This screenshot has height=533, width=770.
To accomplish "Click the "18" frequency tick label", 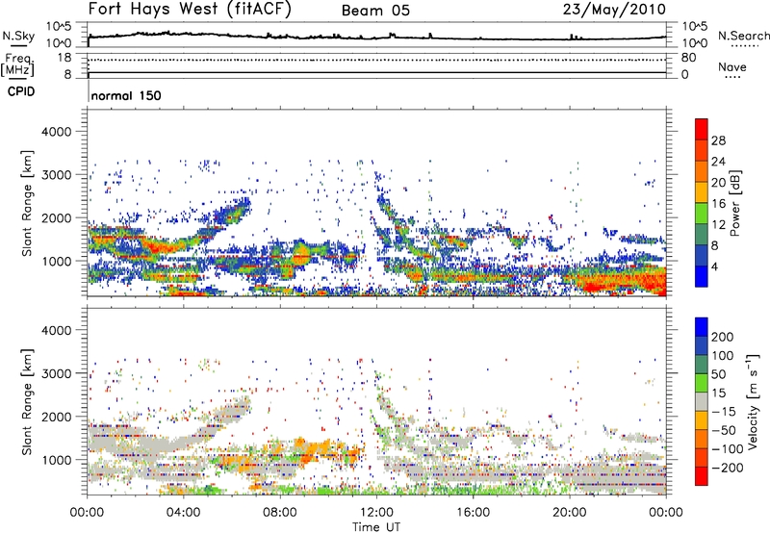I will tap(64, 58).
